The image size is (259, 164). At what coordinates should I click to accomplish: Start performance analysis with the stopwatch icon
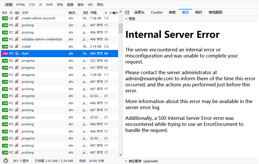pyautogui.click(x=5, y=161)
